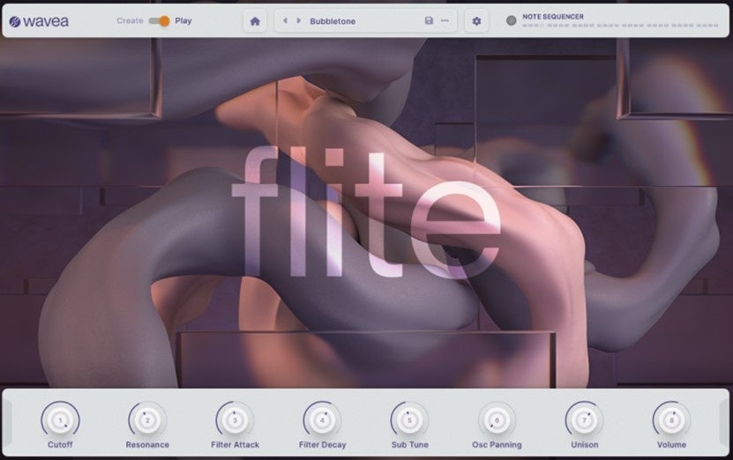Go to the previous preset arrow

285,20
